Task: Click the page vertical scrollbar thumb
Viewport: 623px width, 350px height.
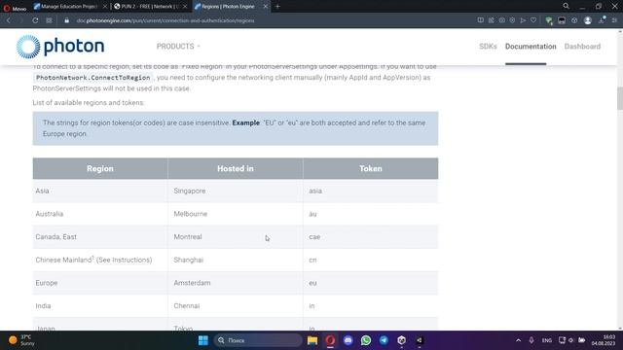Action: [x=619, y=97]
